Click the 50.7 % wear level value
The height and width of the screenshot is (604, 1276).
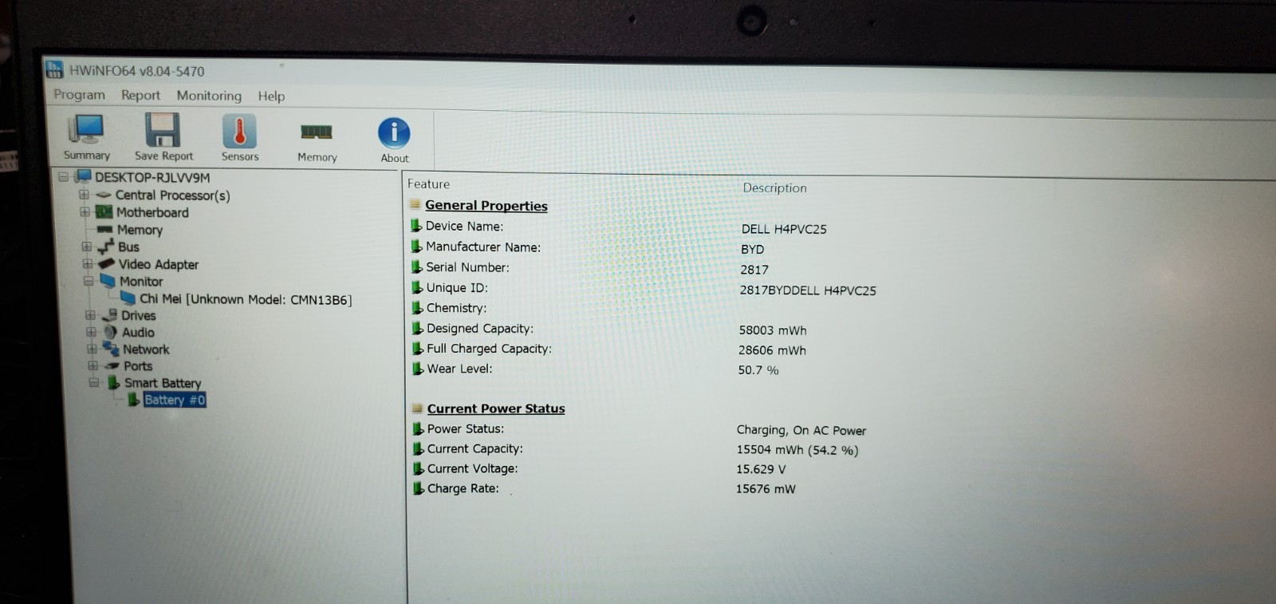[758, 370]
